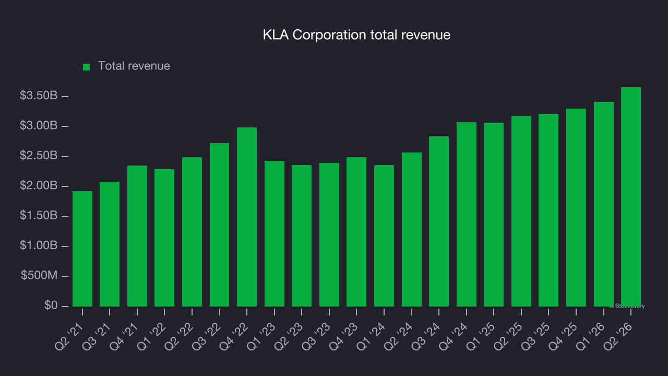The height and width of the screenshot is (376, 668).
Task: Select the Q4 '25 revenue bar
Action: (x=576, y=207)
